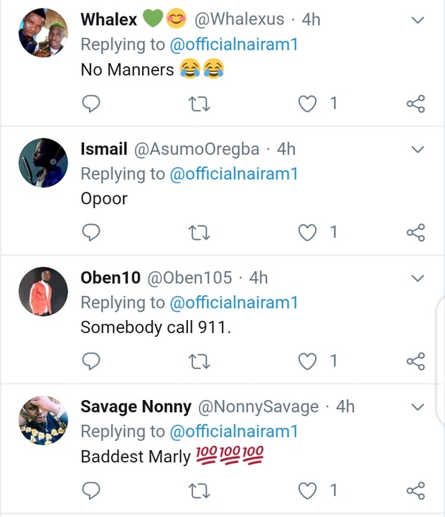Like Whalex's "No Manners" tweet

point(307,104)
